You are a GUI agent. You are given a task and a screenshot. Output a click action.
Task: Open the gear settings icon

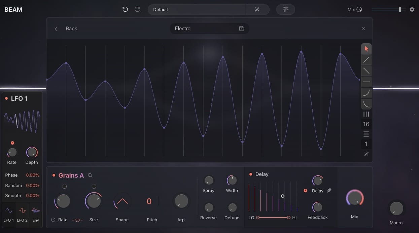412,9
